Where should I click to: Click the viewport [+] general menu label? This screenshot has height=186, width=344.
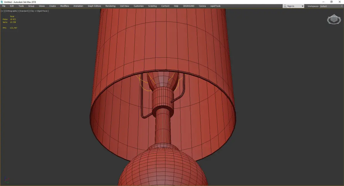3,11
